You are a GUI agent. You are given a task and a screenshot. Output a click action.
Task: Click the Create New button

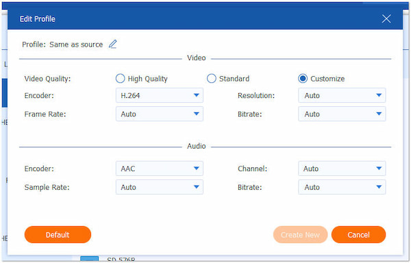[300, 235]
